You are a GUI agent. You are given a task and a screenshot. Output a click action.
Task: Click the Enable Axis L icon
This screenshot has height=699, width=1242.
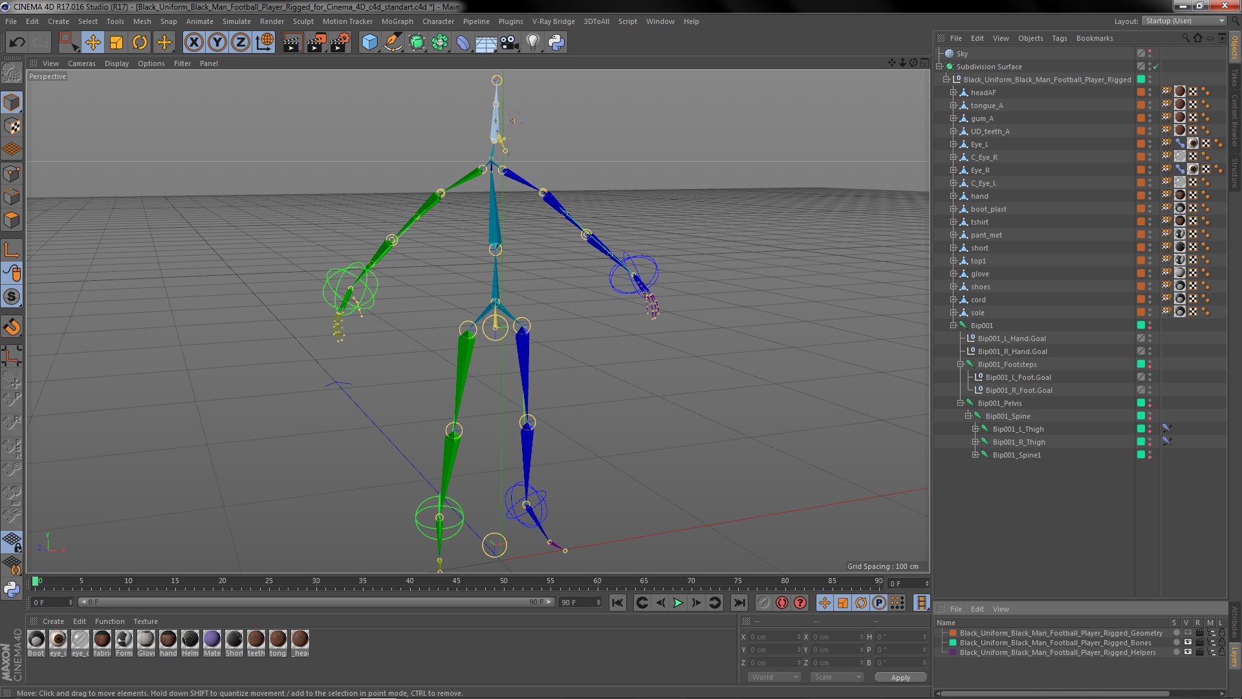[12, 249]
